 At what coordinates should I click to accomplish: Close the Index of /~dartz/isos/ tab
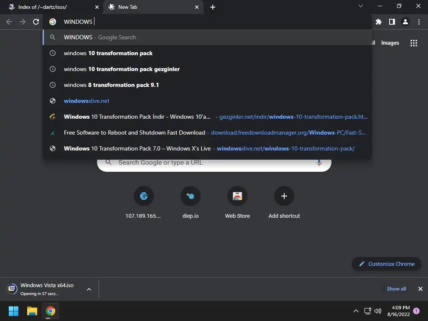97,7
